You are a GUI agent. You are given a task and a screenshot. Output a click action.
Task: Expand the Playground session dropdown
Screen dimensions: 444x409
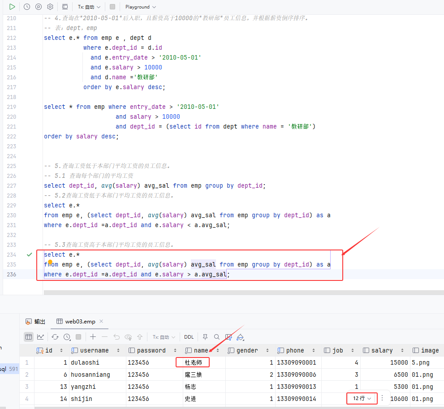[141, 7]
